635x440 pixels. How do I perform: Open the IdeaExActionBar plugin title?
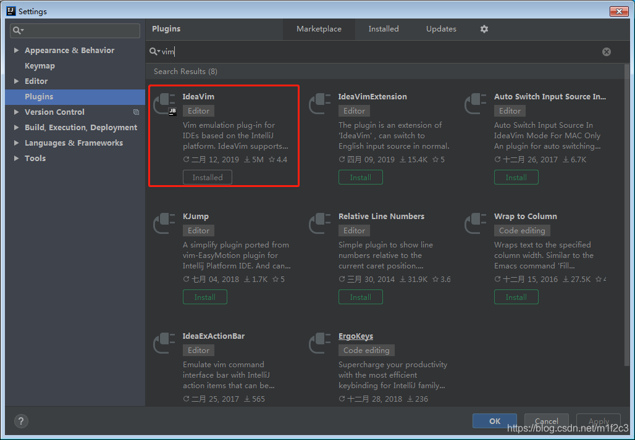click(x=214, y=336)
